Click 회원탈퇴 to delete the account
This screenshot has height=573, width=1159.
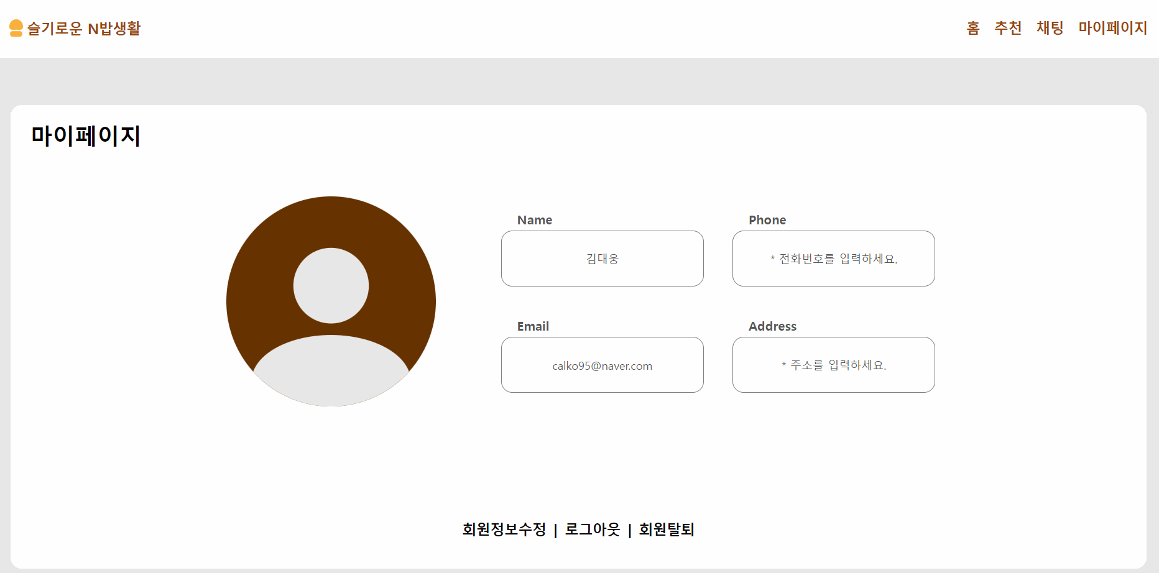[x=667, y=529]
